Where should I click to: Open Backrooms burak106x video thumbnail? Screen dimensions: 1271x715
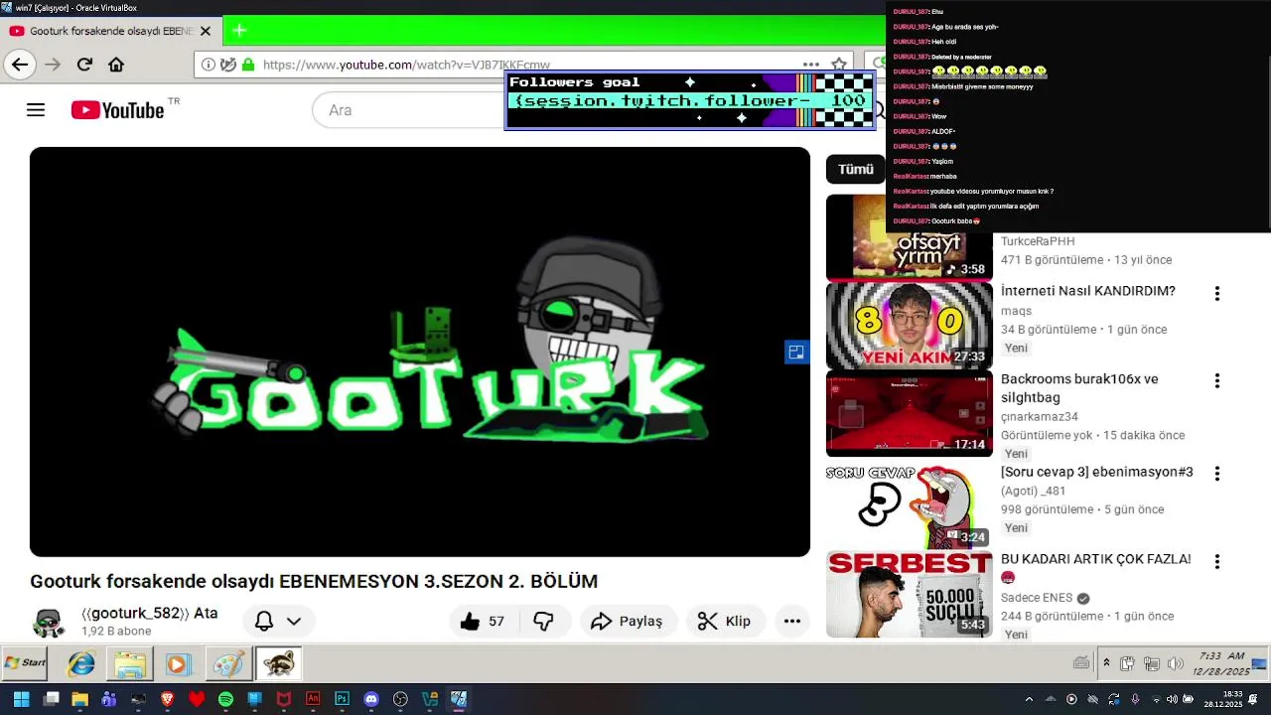(x=909, y=414)
